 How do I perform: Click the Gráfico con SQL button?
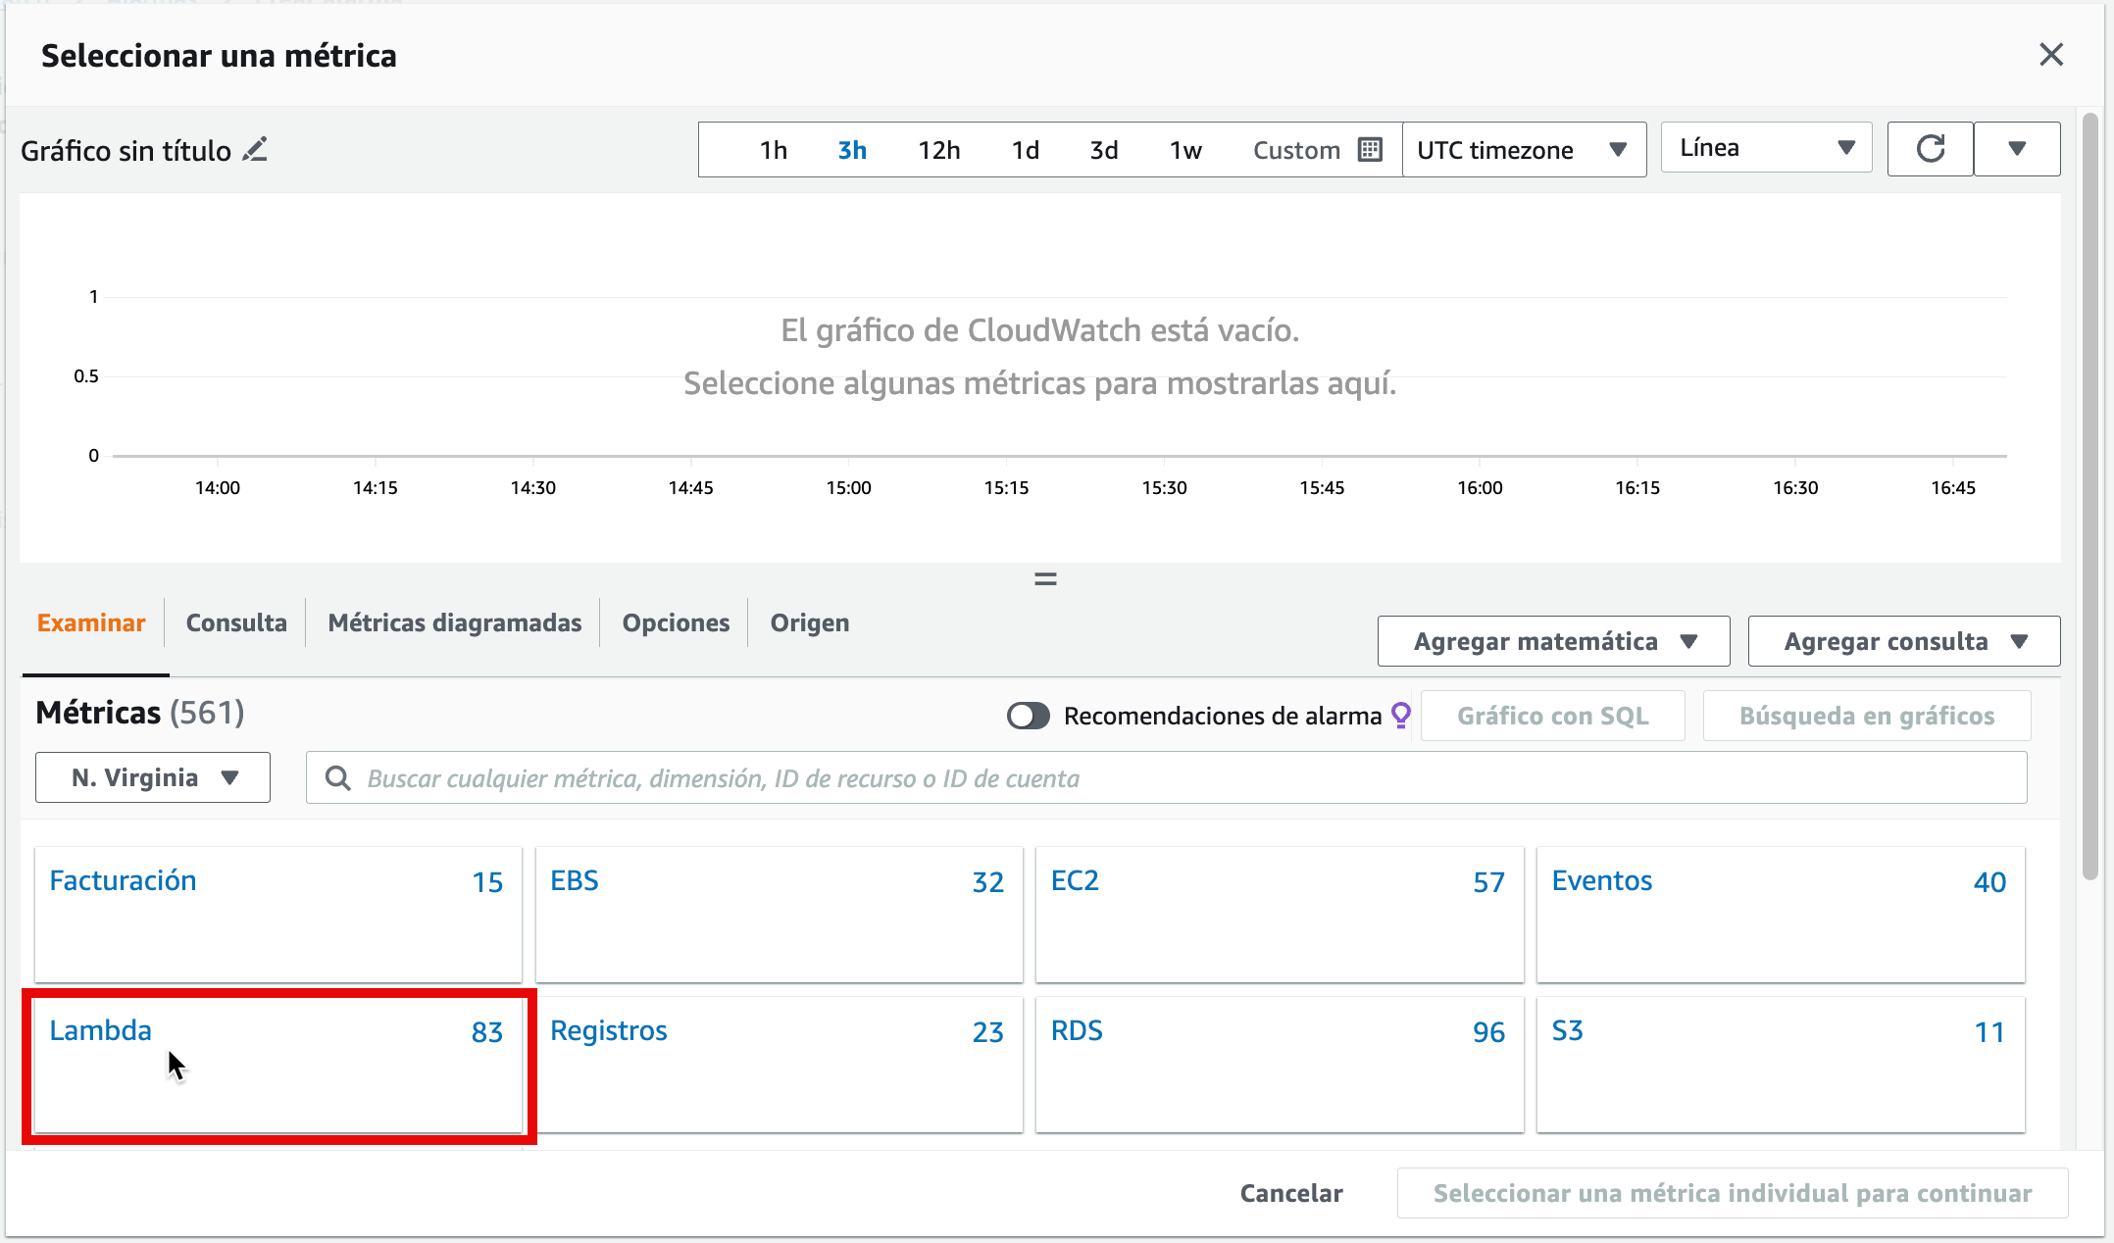tap(1553, 716)
